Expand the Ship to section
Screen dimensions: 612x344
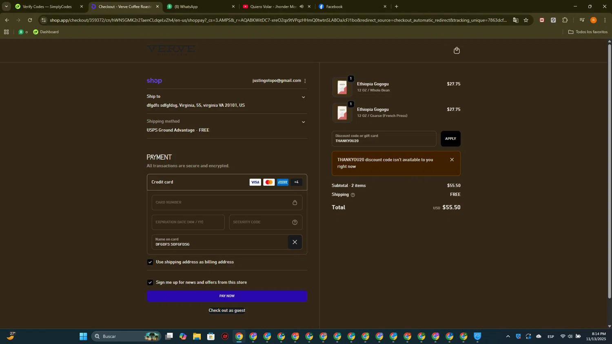[303, 97]
